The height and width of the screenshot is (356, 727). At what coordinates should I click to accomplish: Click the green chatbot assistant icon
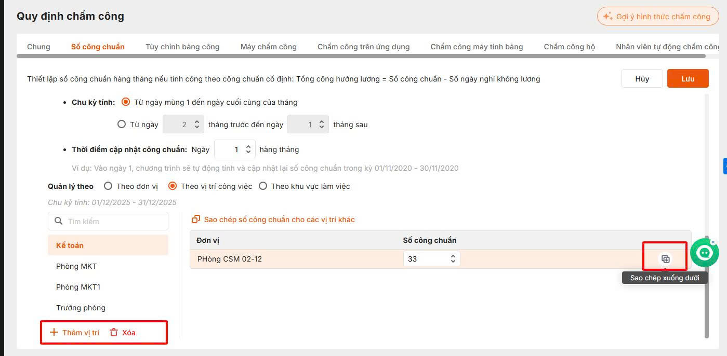pos(704,253)
